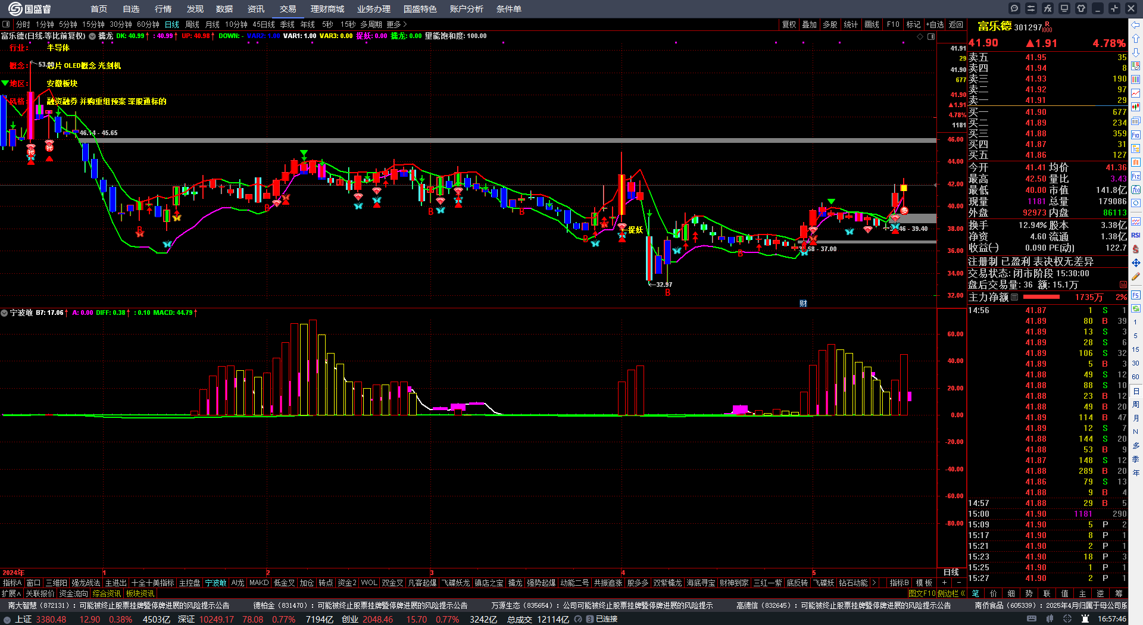
Task: Click the 上证 index value in the status bar
Action: pos(51,619)
